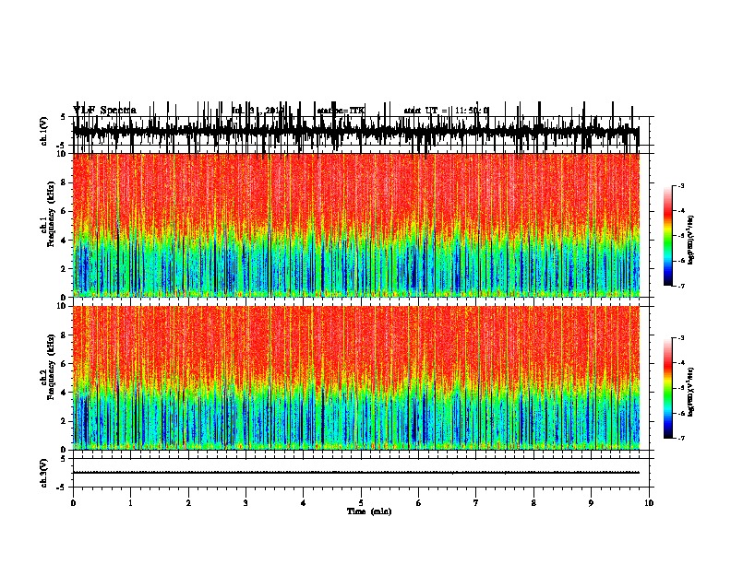731x564 pixels.
Task: Click time axis tick label "1"
Action: [x=130, y=502]
